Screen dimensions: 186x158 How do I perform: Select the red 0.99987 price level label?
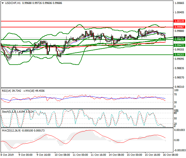[179, 27]
